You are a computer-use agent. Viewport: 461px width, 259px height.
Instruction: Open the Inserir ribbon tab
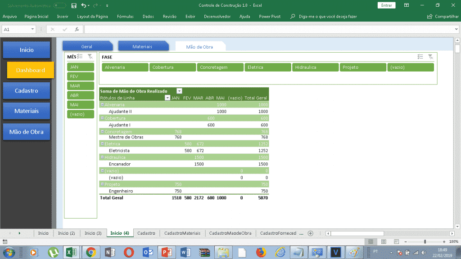63,17
